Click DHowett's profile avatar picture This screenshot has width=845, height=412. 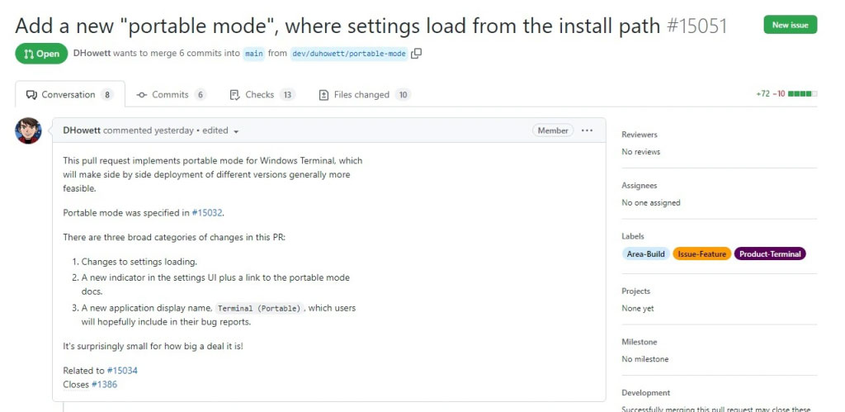point(28,130)
